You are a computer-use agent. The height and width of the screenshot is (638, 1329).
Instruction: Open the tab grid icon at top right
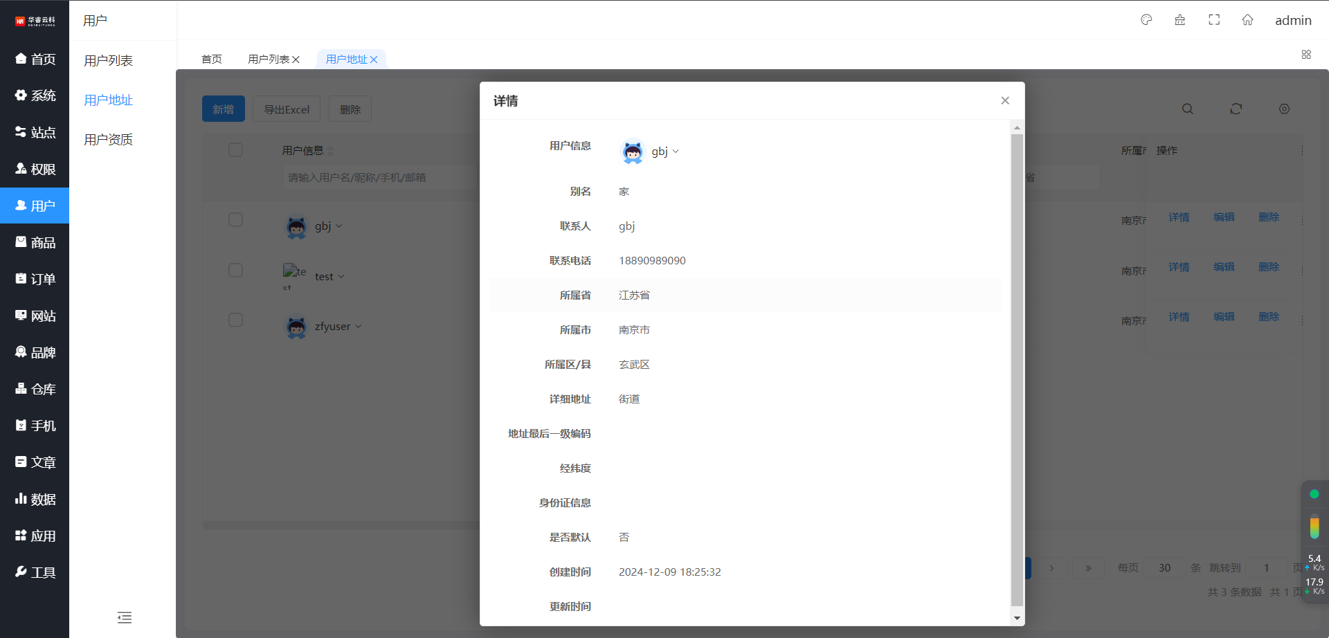click(1306, 55)
